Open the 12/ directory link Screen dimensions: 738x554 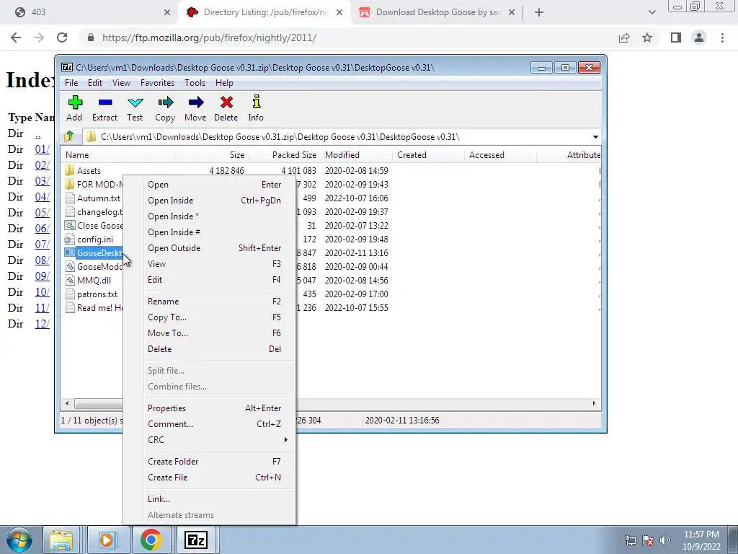(42, 324)
